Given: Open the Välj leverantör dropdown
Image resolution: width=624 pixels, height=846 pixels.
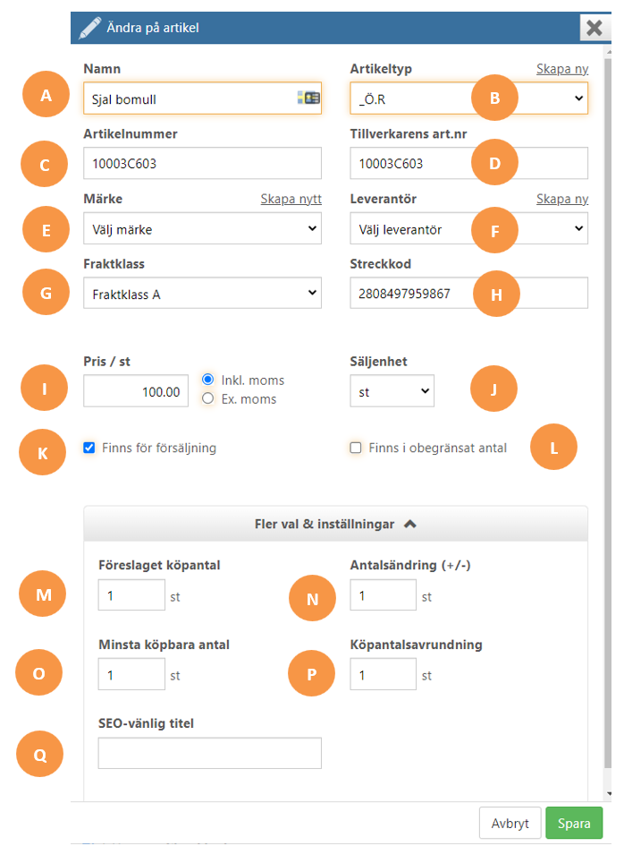Looking at the screenshot, I should (x=468, y=228).
